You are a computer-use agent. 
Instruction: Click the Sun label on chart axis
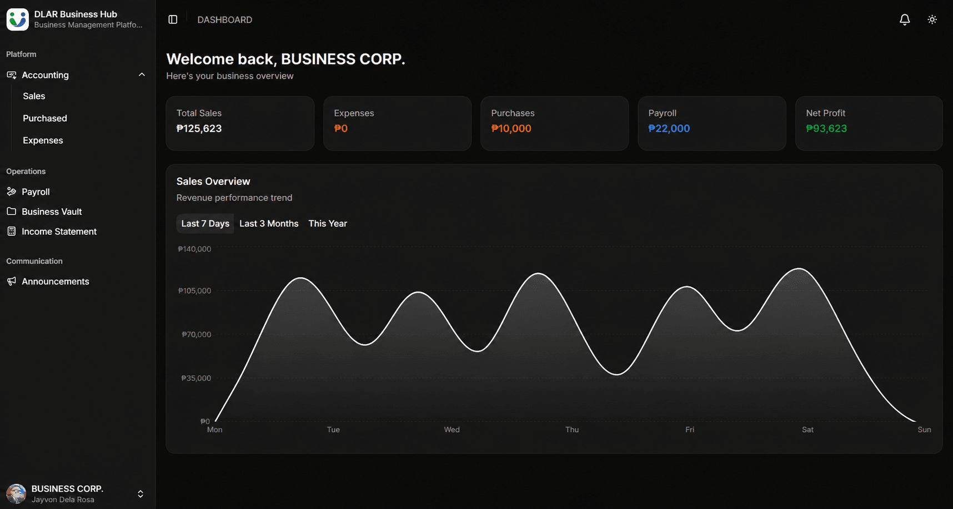coord(924,430)
